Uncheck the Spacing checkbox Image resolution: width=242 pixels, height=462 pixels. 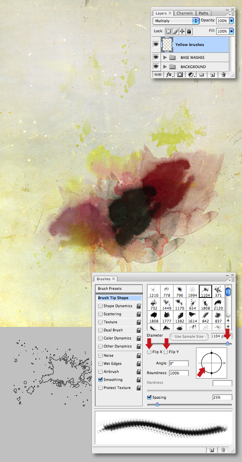(149, 397)
